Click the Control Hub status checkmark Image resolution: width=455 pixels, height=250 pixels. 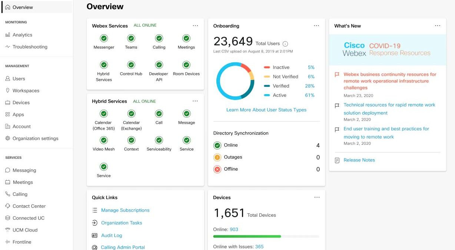click(131, 65)
